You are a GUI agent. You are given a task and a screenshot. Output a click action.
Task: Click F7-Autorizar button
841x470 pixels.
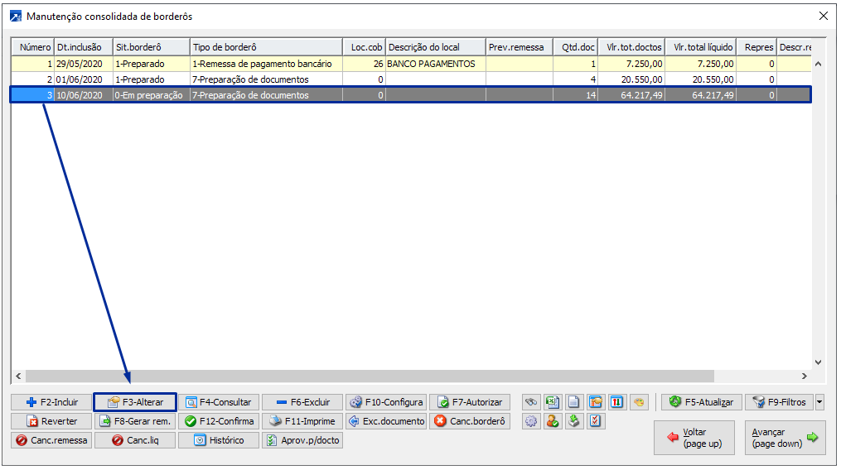click(x=470, y=402)
